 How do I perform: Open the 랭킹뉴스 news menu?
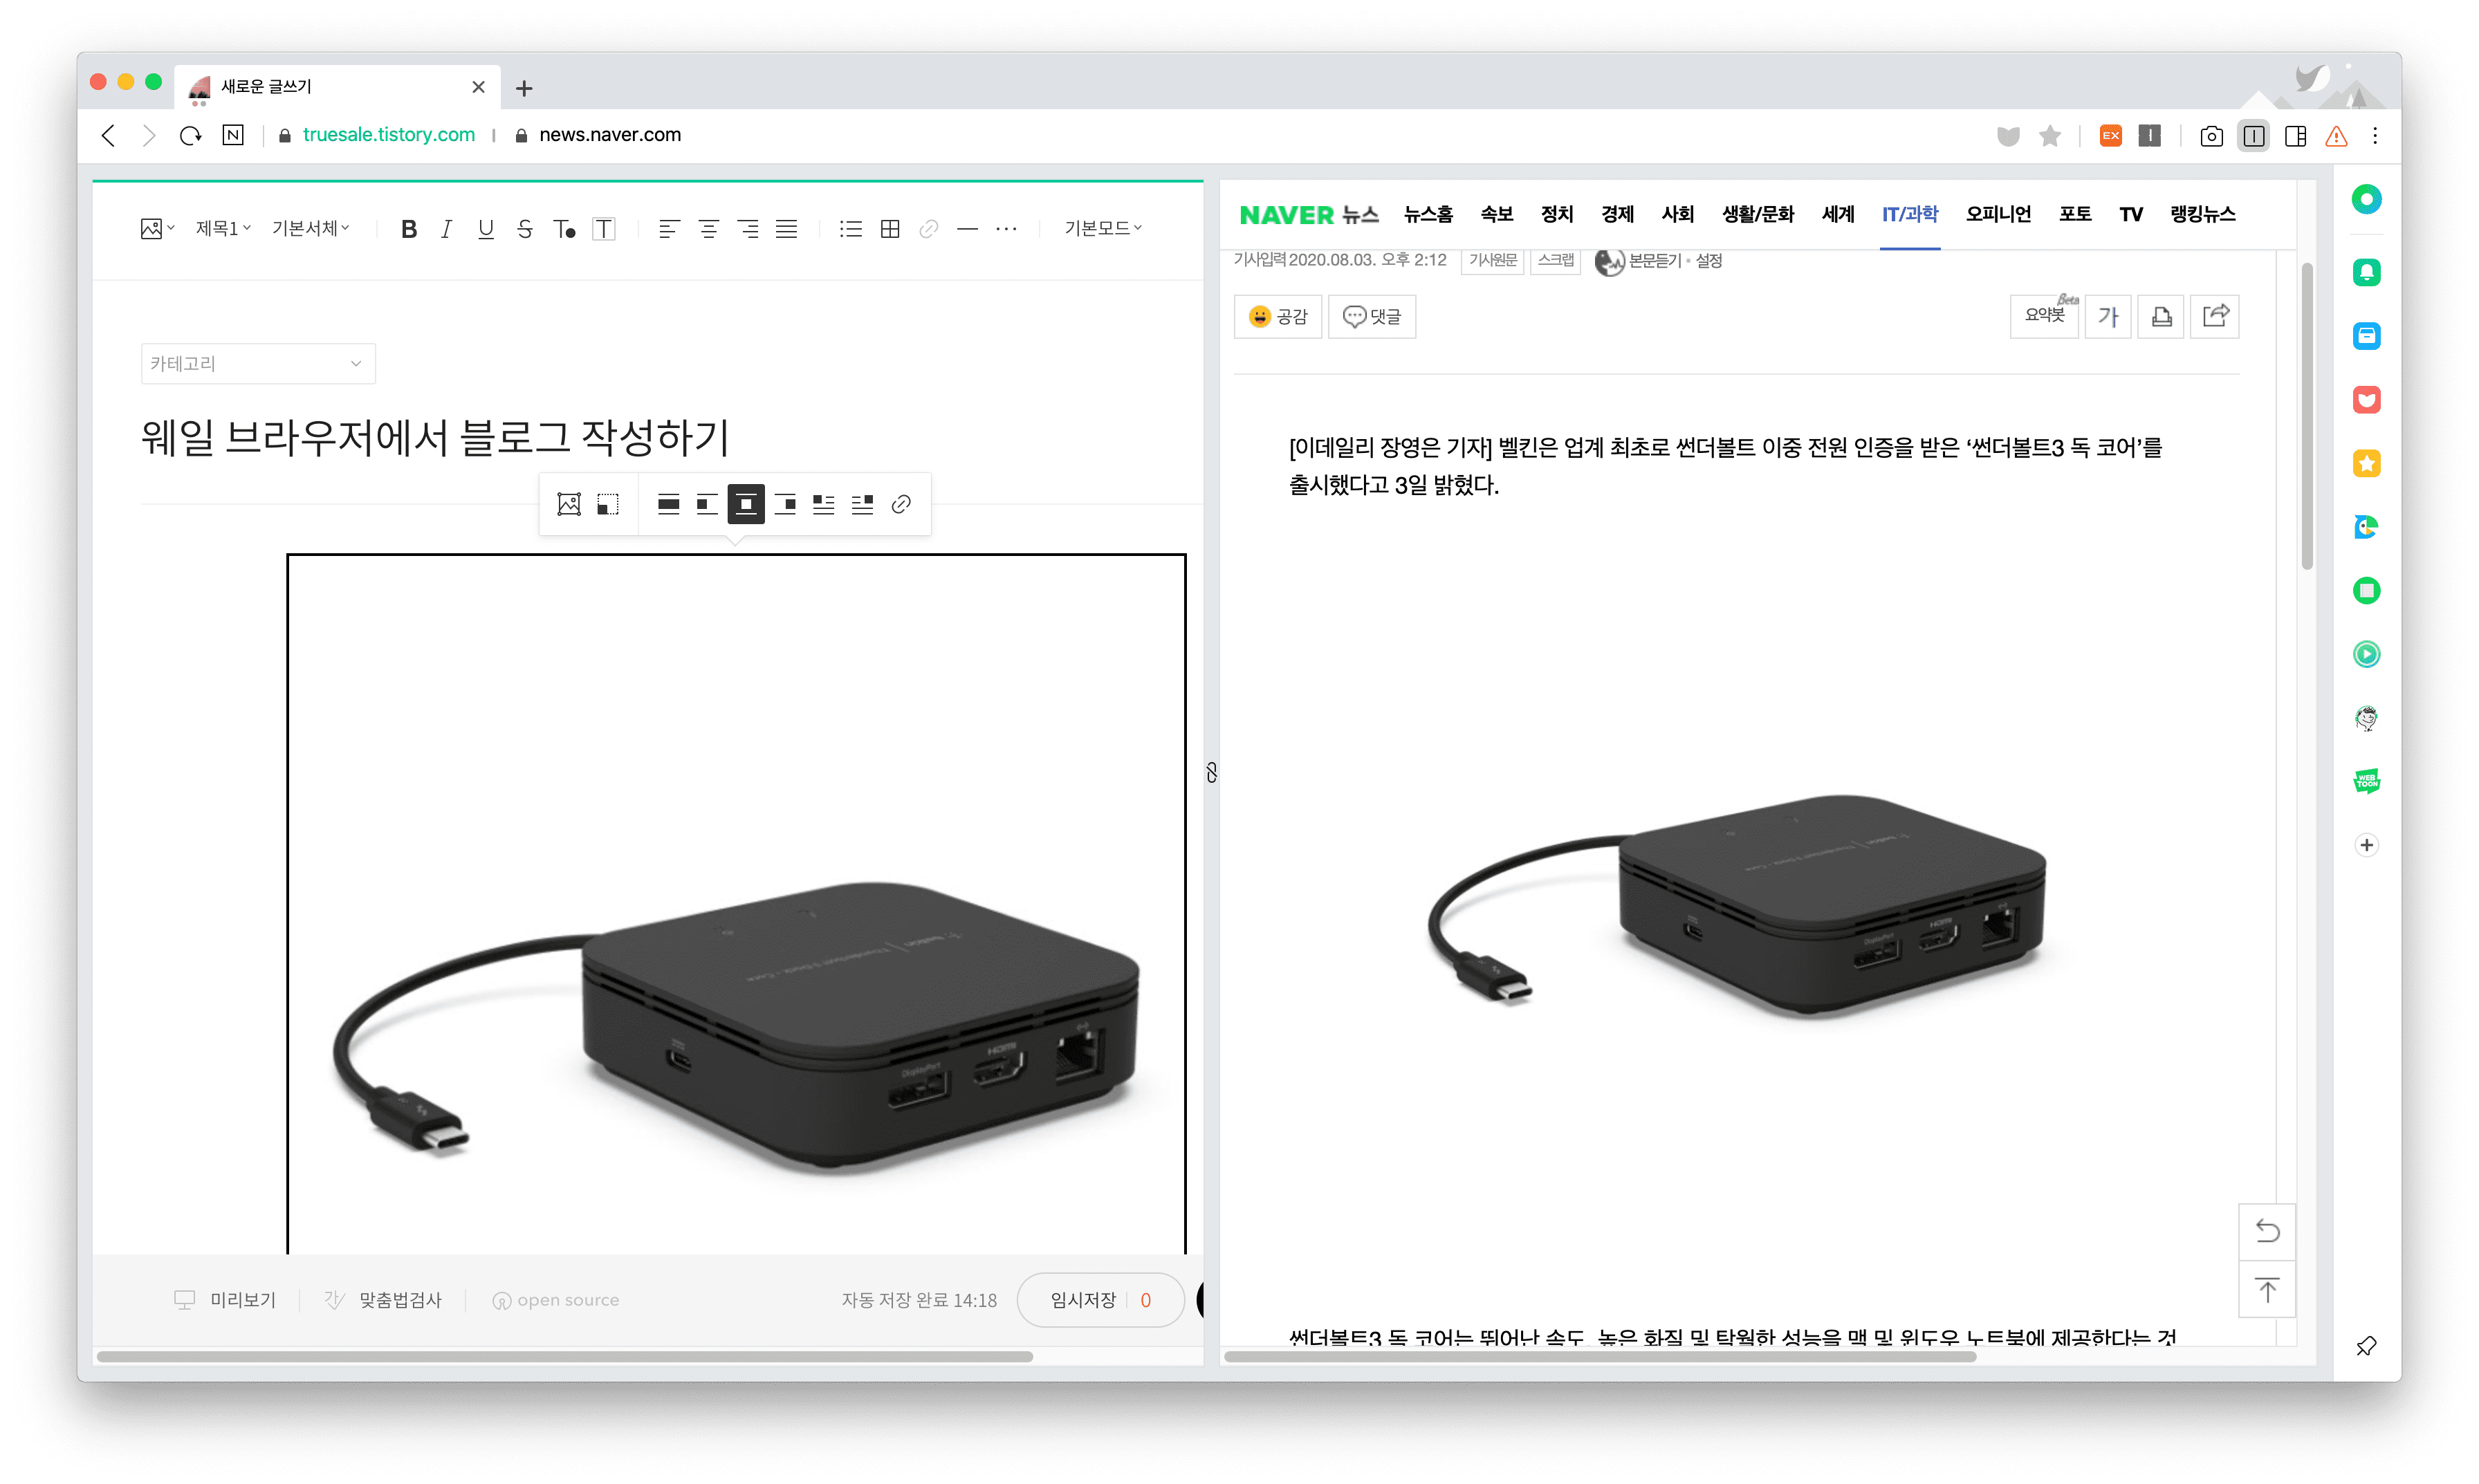point(2202,214)
